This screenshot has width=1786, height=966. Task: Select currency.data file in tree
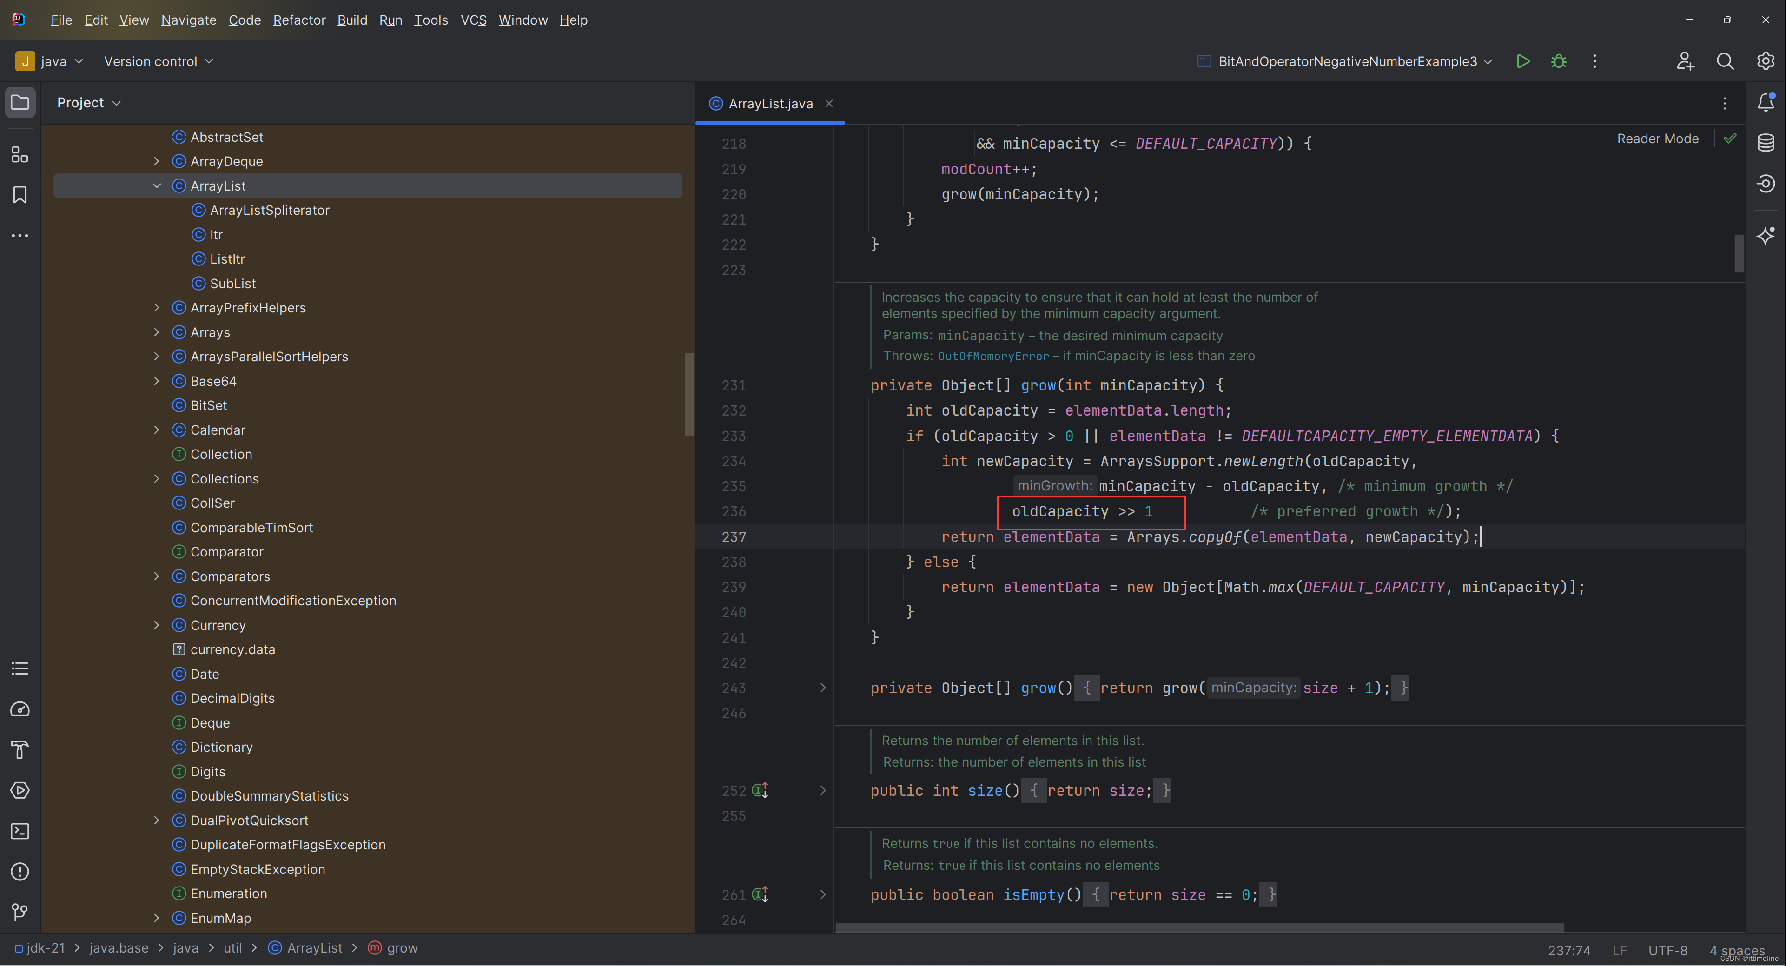coord(223,650)
